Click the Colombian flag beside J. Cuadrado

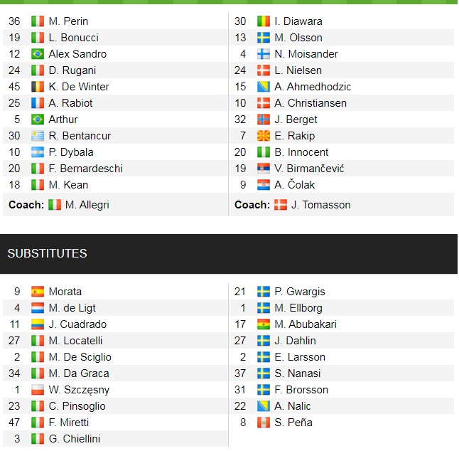click(38, 324)
